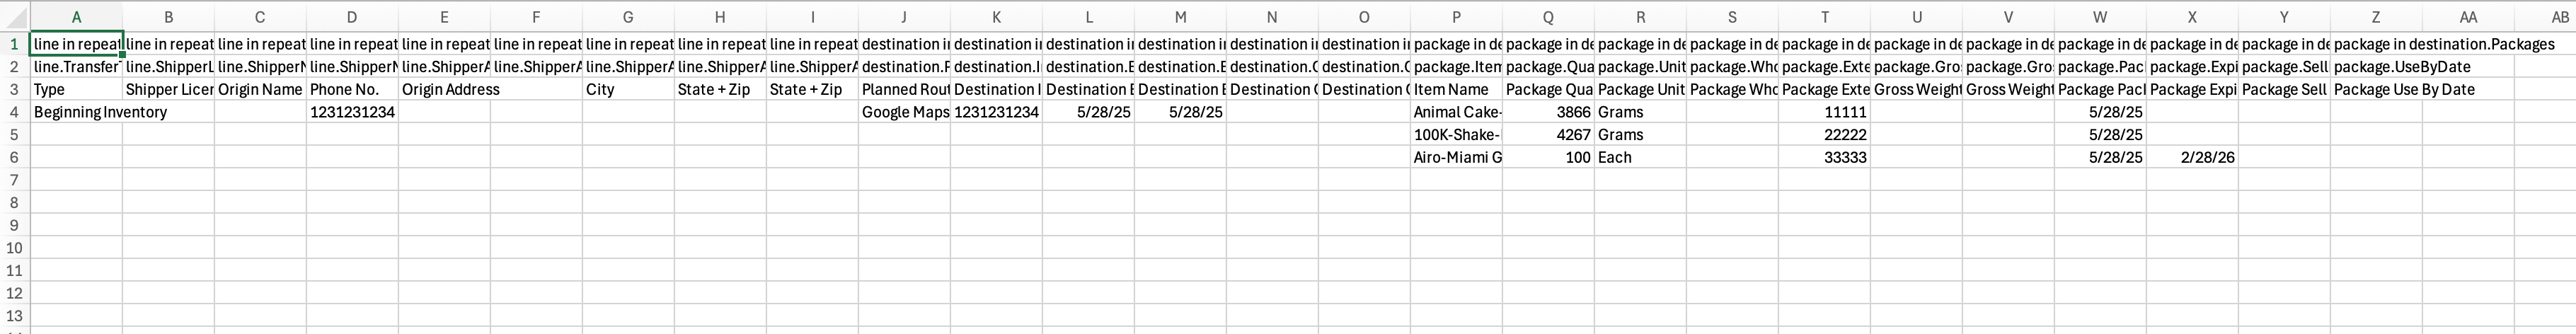Select the 2/28/26 expiration date cell
The height and width of the screenshot is (334, 2576).
pyautogui.click(x=2192, y=157)
